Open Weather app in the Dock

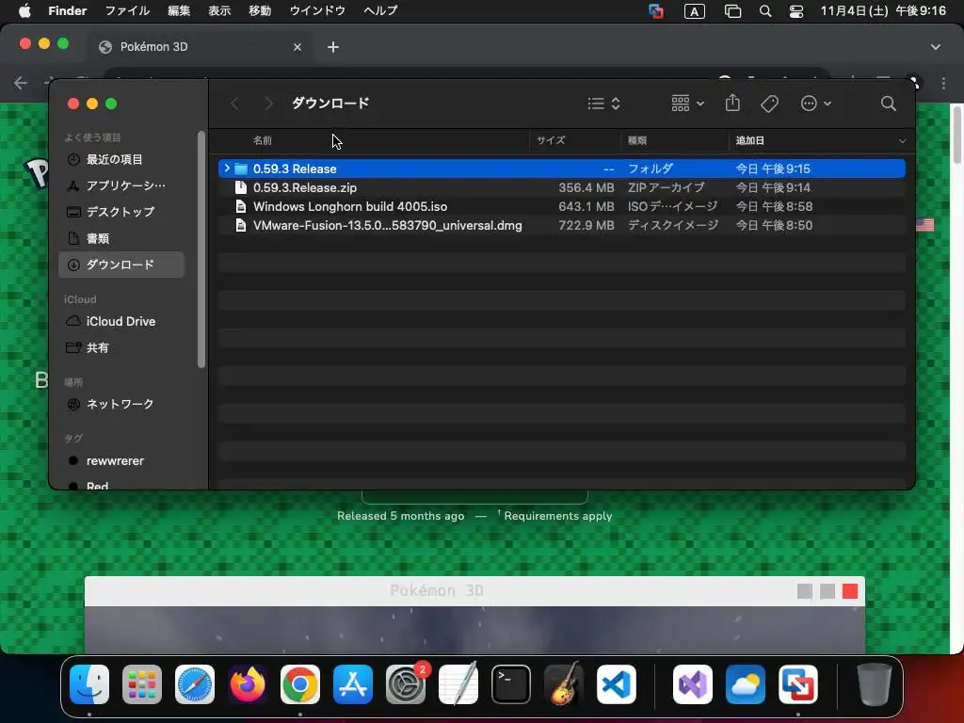tap(746, 684)
